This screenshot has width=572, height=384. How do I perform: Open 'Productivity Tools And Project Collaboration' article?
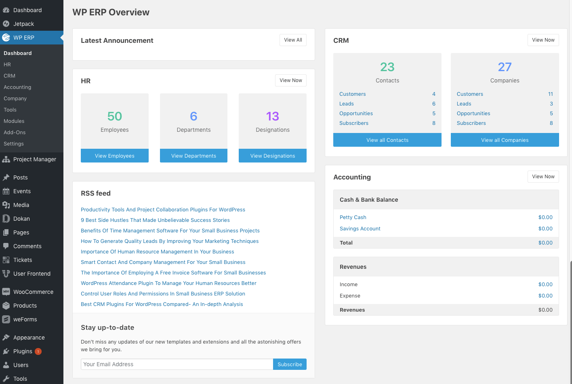[163, 210]
